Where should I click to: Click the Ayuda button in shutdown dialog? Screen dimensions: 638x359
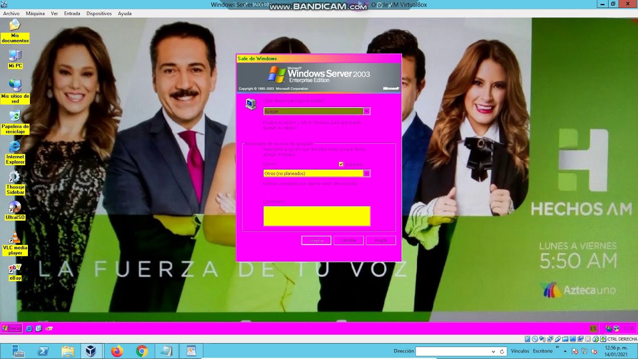[381, 240]
